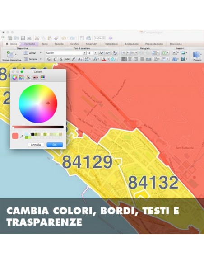Click the brightness slider in Colori dialog
The height and width of the screenshot is (264, 204).
(38, 127)
